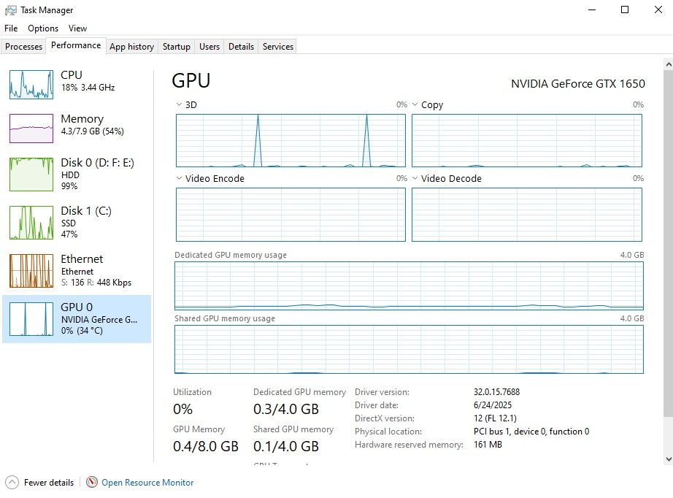Select the CPU usage mini graph
673x498 pixels.
tap(31, 85)
